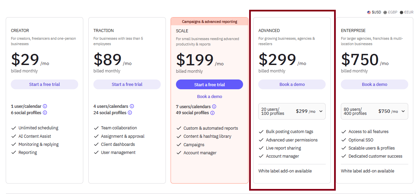The image size is (416, 194).
Task: Click the checkmark beside Unlimited scheduling
Action: (14, 128)
